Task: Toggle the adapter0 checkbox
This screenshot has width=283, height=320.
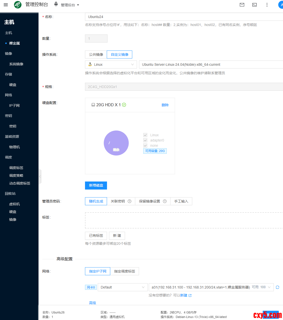Action: [x=145, y=140]
